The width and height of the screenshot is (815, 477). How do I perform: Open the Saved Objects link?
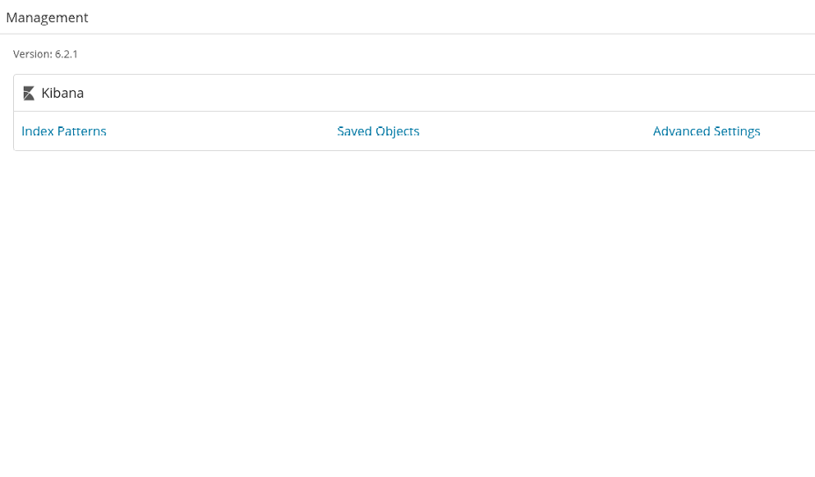[378, 131]
